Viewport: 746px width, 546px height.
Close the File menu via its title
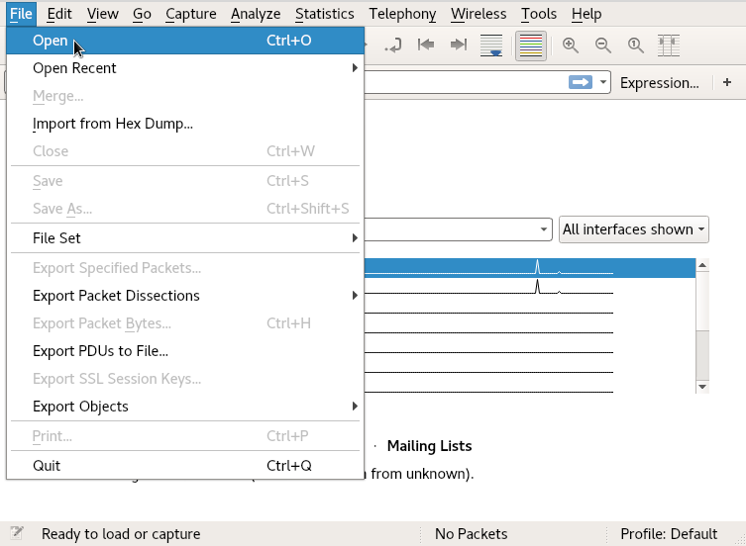tap(22, 14)
